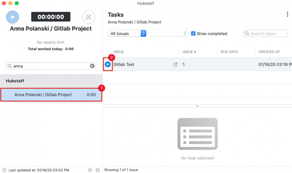The width and height of the screenshot is (292, 173).
Task: Click the project search field containing anna
Action: (x=49, y=66)
